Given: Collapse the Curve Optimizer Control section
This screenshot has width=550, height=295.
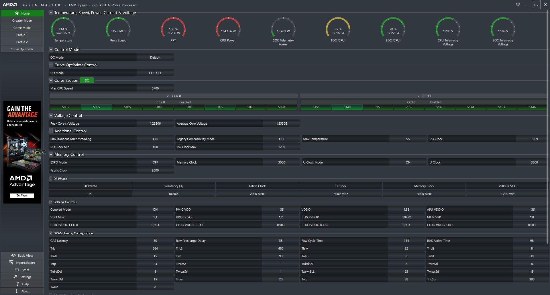Looking at the screenshot, I should tap(51, 65).
